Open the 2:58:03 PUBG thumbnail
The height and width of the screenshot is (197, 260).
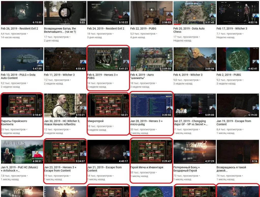[x=151, y=13]
